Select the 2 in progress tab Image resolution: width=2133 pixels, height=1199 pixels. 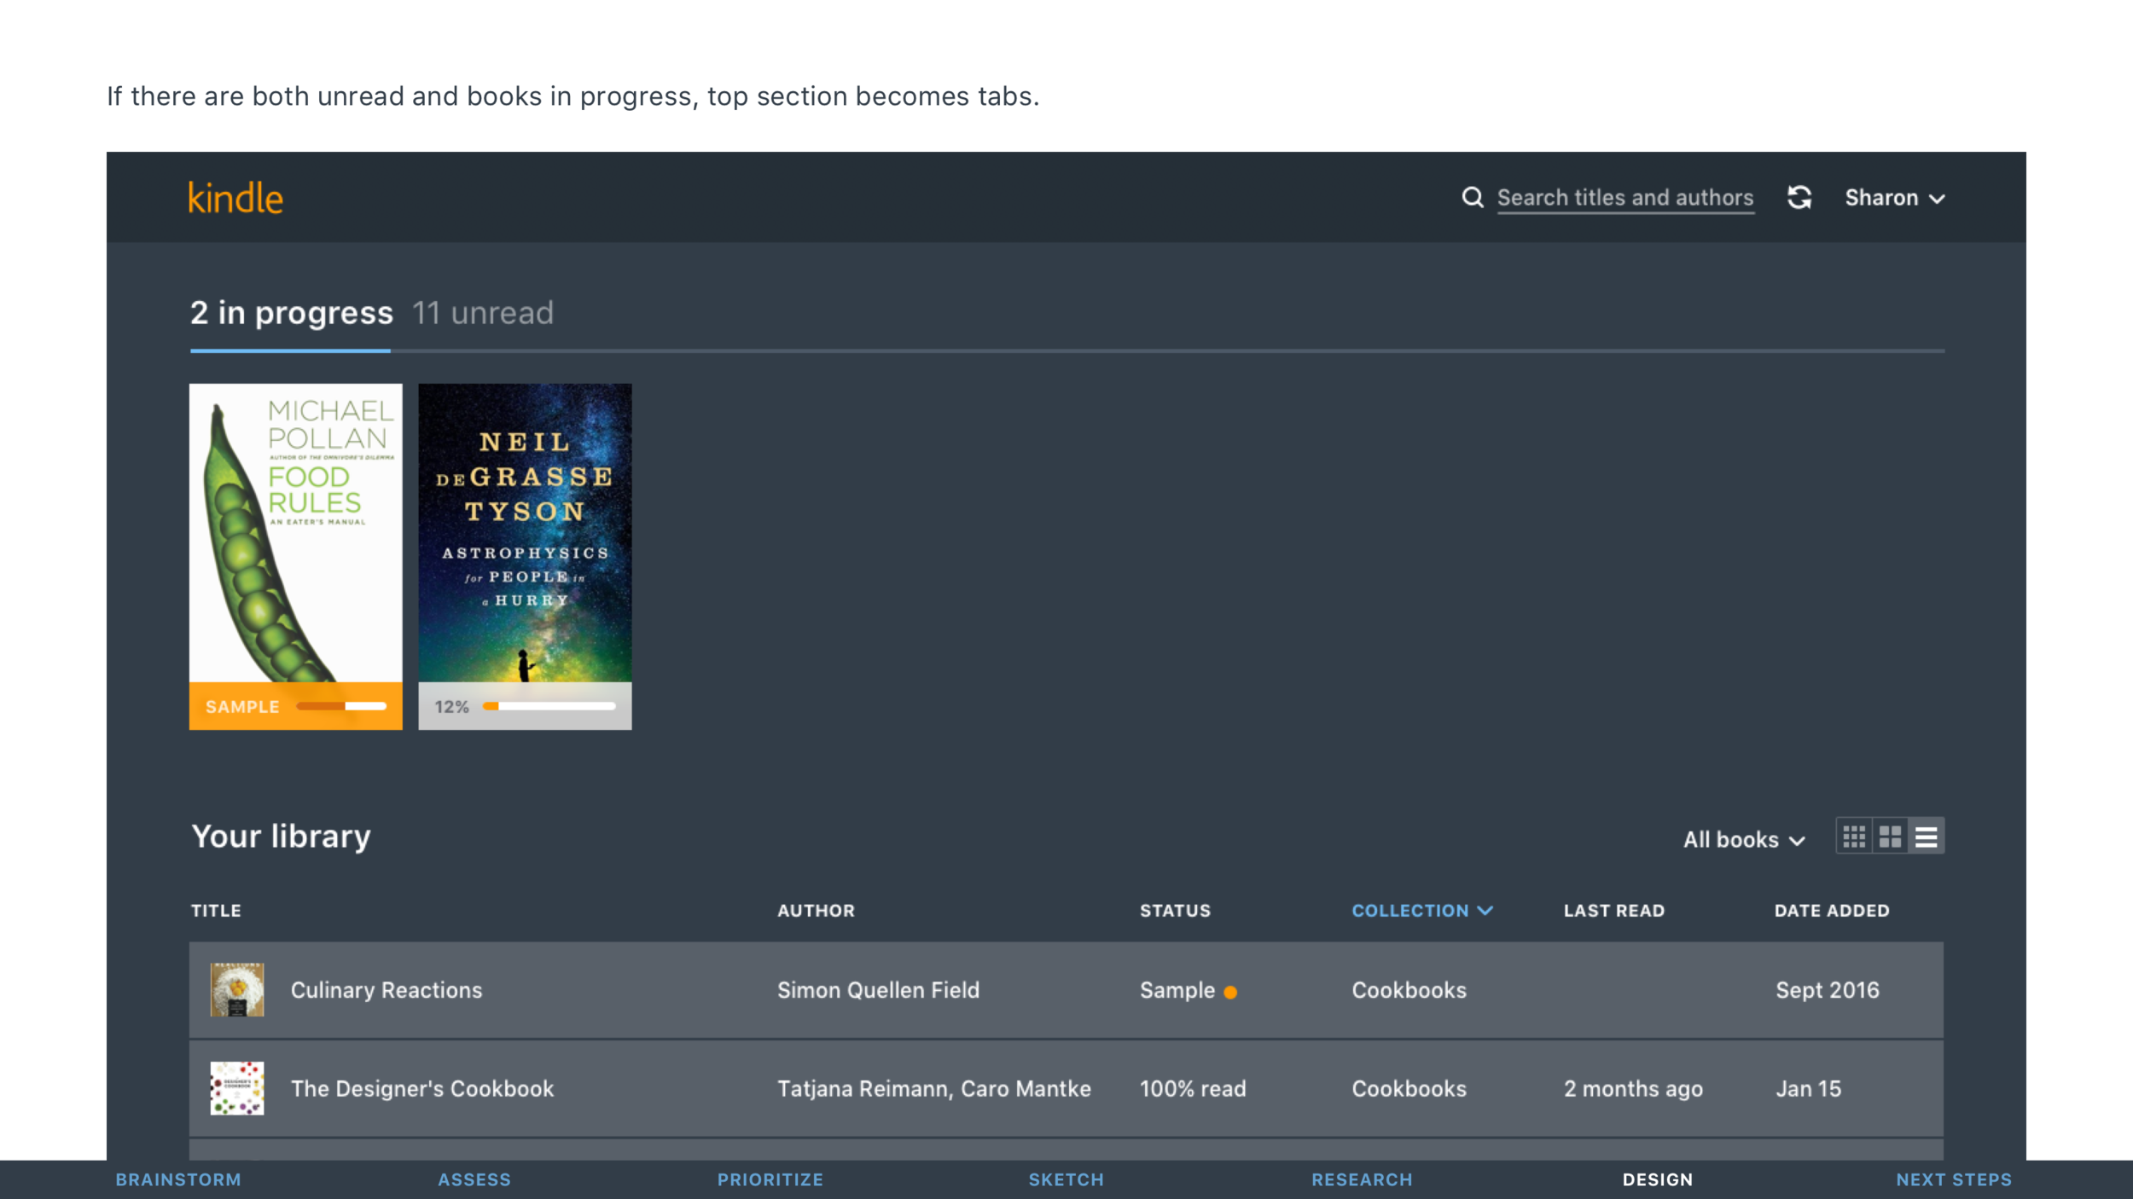pos(291,313)
